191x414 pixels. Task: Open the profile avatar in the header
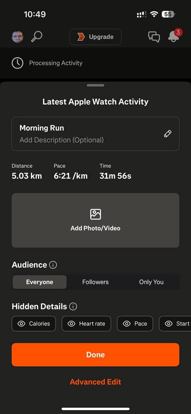17,37
